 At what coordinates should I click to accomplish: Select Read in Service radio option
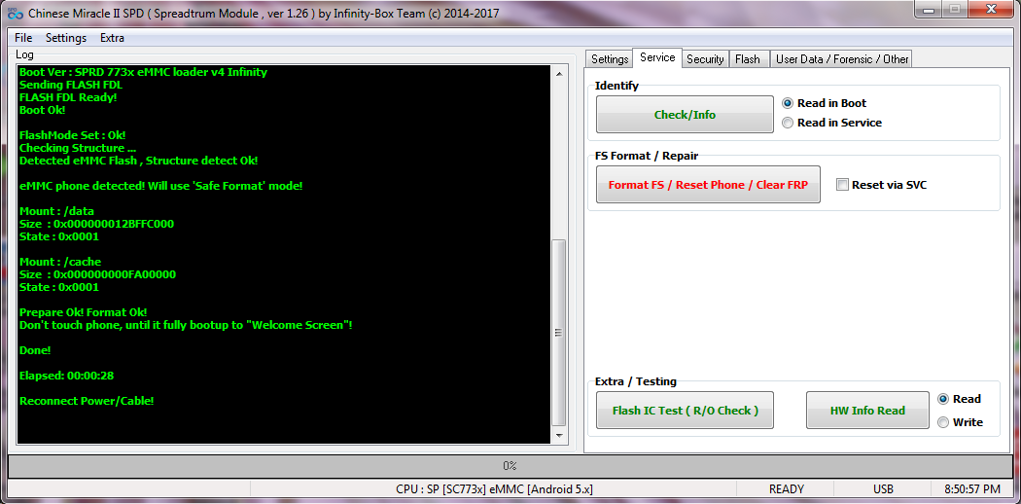pos(831,123)
